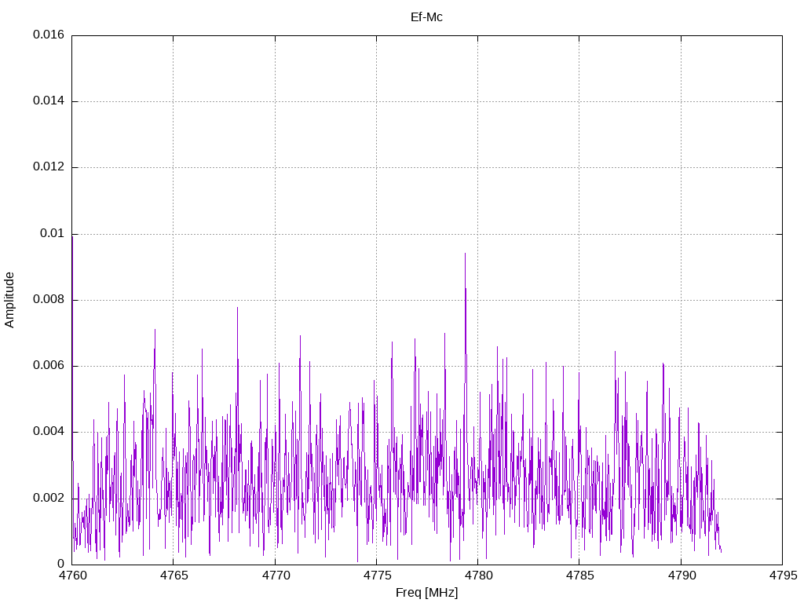The width and height of the screenshot is (804, 603).
Task: Click the Ef-Mc plot title
Action: (x=426, y=16)
